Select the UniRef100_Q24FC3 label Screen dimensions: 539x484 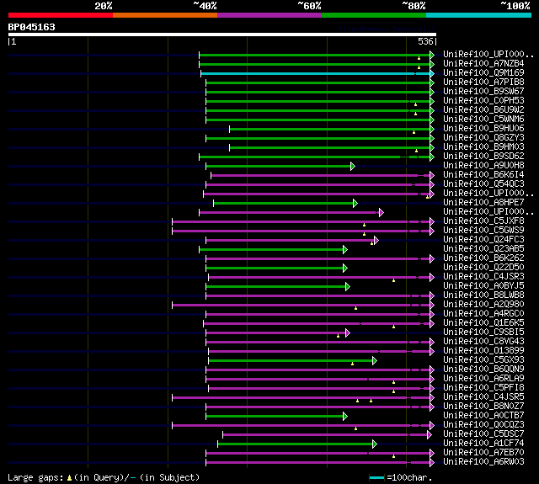[x=483, y=240]
